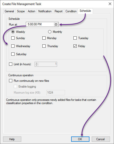
Task: Select the Monthly radio button
Action: [x=50, y=32]
